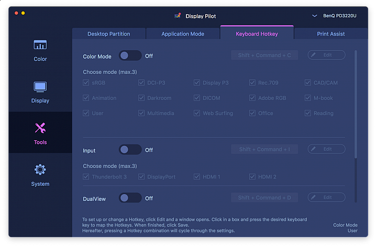The image size is (377, 248).
Task: Uncheck the Rec.709 checkbox
Action: pos(252,83)
